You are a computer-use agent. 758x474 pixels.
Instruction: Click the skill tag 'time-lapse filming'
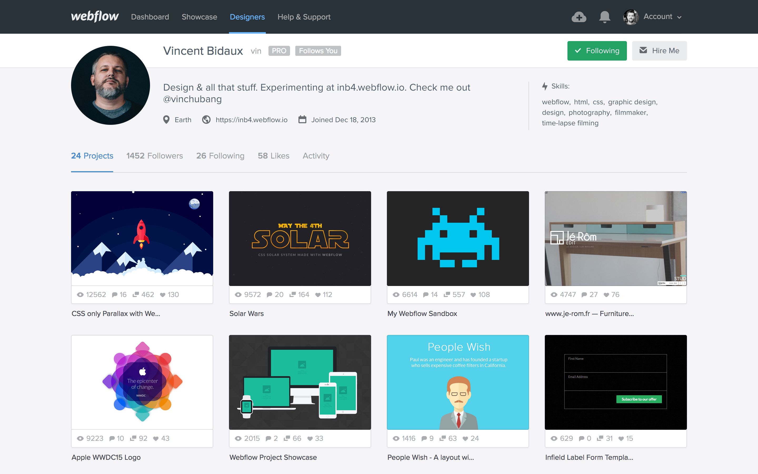(x=570, y=123)
